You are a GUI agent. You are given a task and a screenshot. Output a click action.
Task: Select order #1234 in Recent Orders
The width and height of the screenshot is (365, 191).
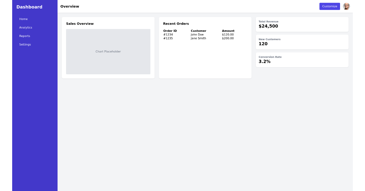(169, 35)
